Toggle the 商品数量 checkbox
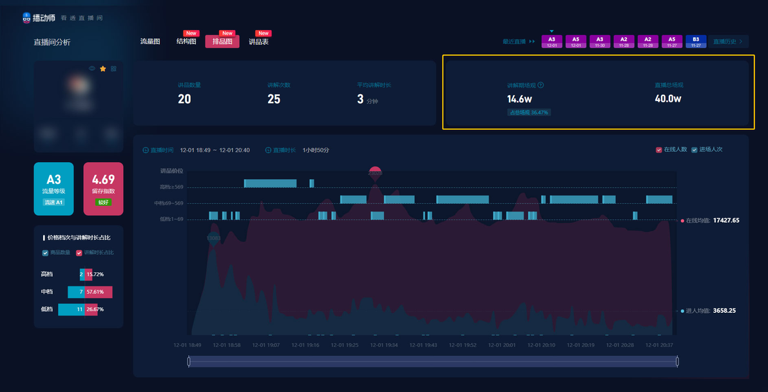 pyautogui.click(x=46, y=253)
